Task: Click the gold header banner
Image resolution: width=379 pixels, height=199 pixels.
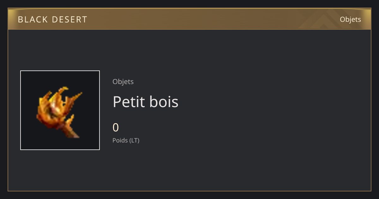Action: 189,19
